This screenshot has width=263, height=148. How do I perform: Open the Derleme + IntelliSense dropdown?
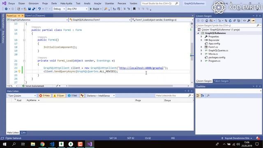click(x=100, y=96)
